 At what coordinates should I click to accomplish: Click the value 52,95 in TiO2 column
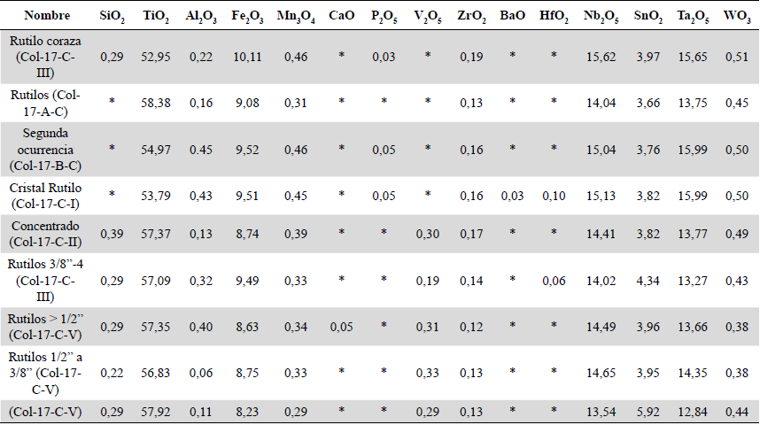pos(156,58)
